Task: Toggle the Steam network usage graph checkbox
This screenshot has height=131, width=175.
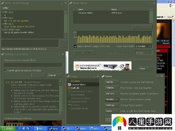Action: click(75, 46)
